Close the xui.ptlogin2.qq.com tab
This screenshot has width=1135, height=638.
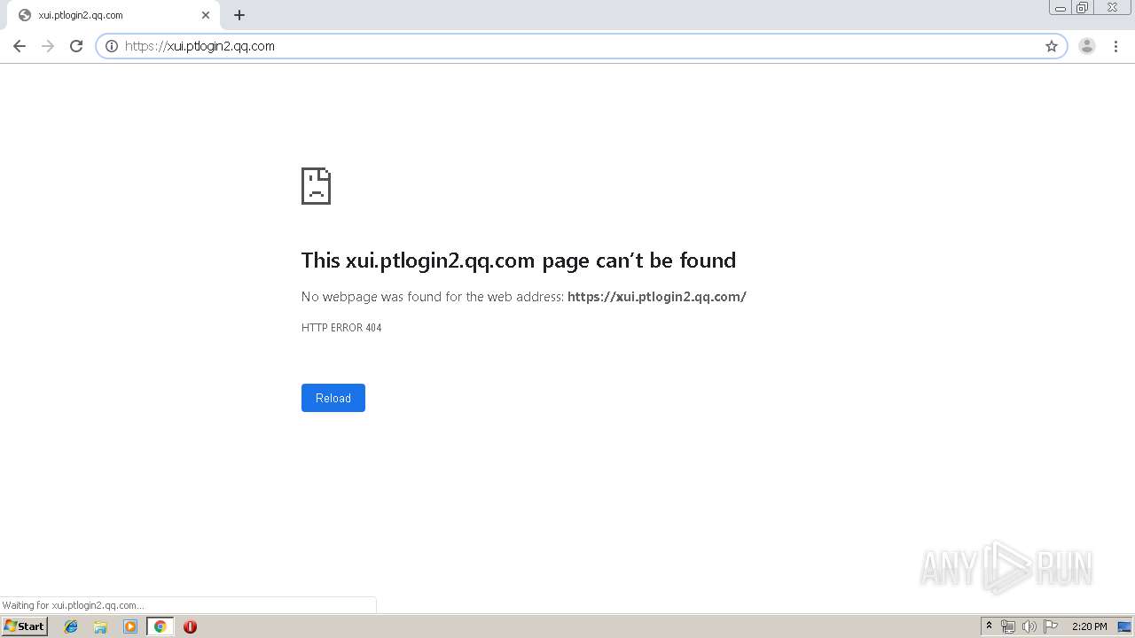tap(206, 15)
